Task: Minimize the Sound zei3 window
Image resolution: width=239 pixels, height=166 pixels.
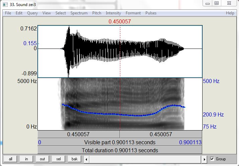Action: 208,3
